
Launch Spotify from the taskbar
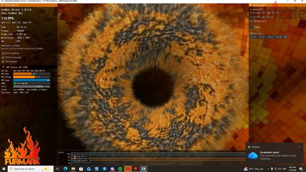coord(120,169)
